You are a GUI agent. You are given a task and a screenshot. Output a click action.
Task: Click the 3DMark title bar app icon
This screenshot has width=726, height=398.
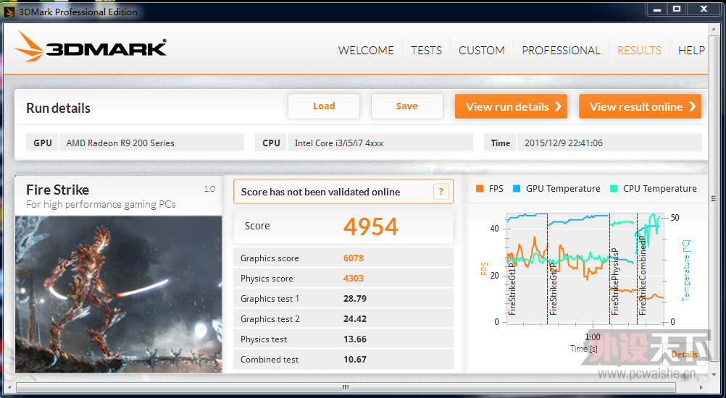coord(9,12)
